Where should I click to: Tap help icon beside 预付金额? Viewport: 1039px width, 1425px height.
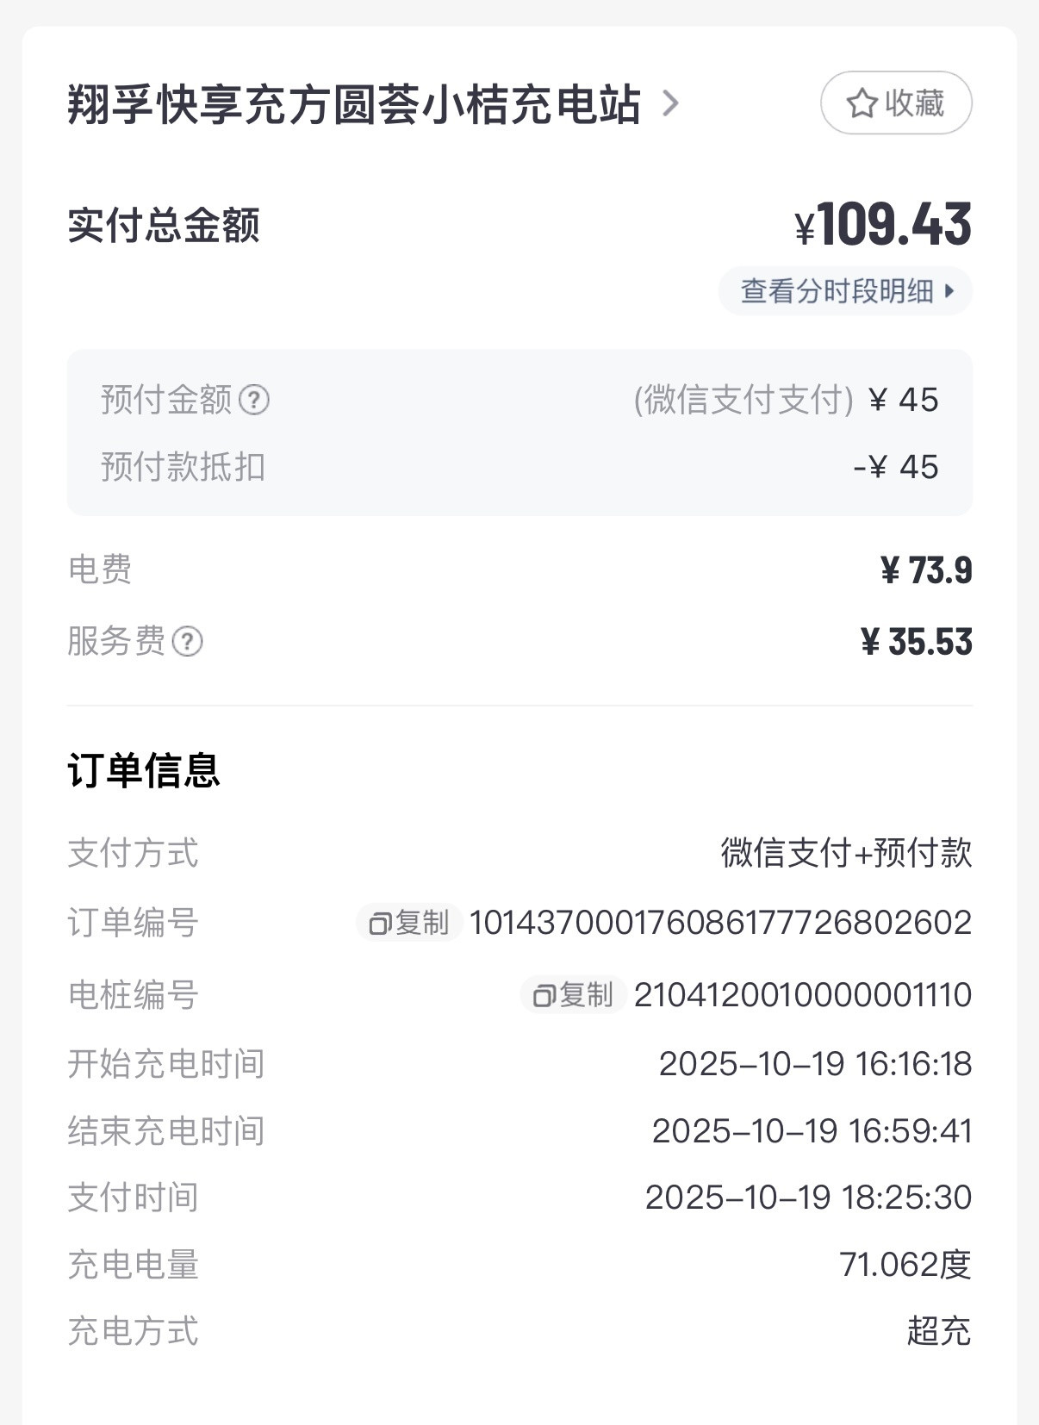(x=254, y=400)
